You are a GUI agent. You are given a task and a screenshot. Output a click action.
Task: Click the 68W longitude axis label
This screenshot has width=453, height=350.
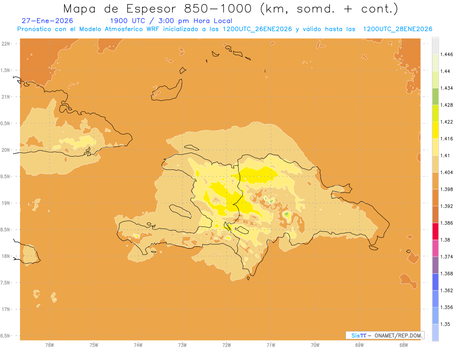point(404,345)
